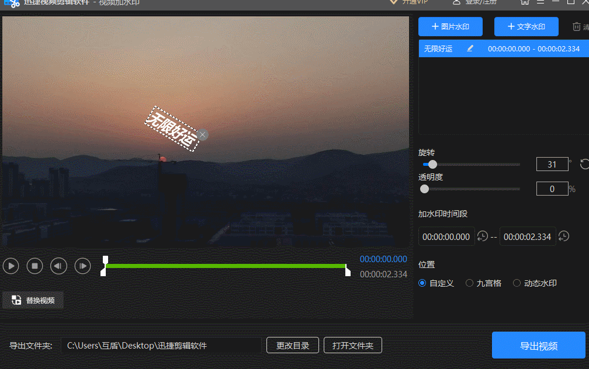The image size is (589, 369).
Task: Click the clock icon beside the start time
Action: coord(483,236)
